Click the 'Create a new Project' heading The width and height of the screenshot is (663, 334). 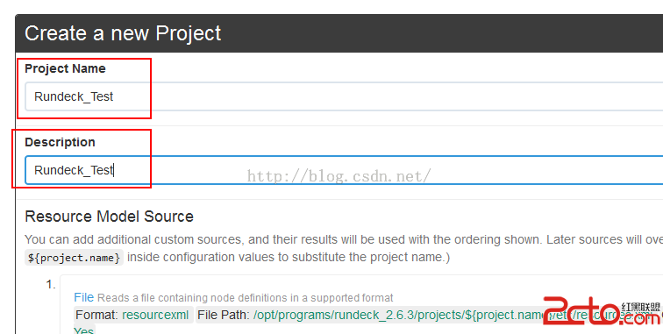point(123,33)
